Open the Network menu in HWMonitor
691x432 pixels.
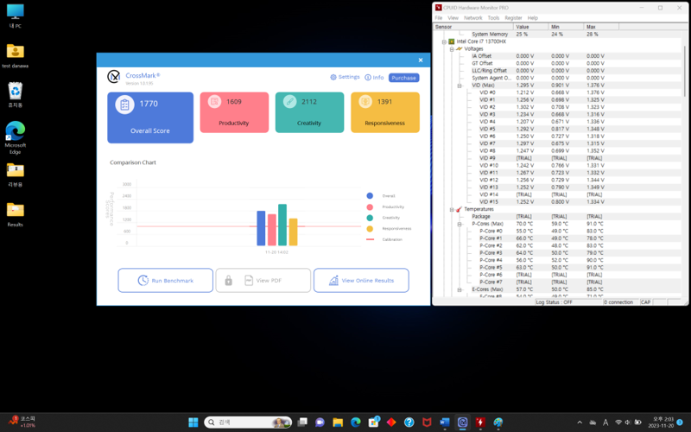472,18
